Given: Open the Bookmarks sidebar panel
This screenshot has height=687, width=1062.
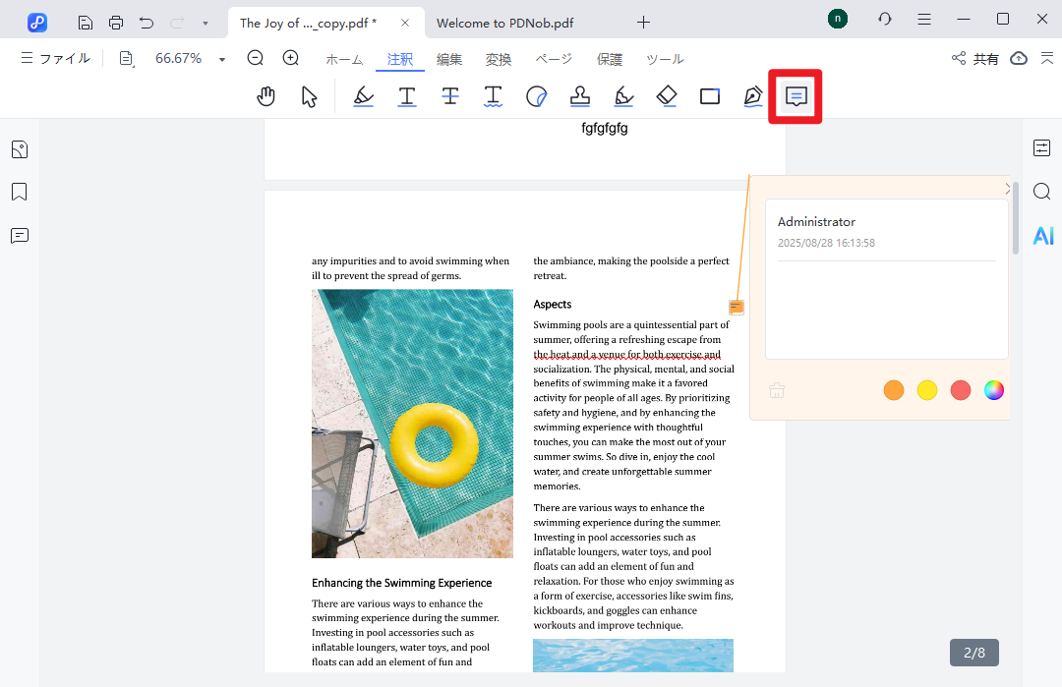Looking at the screenshot, I should coord(20,192).
